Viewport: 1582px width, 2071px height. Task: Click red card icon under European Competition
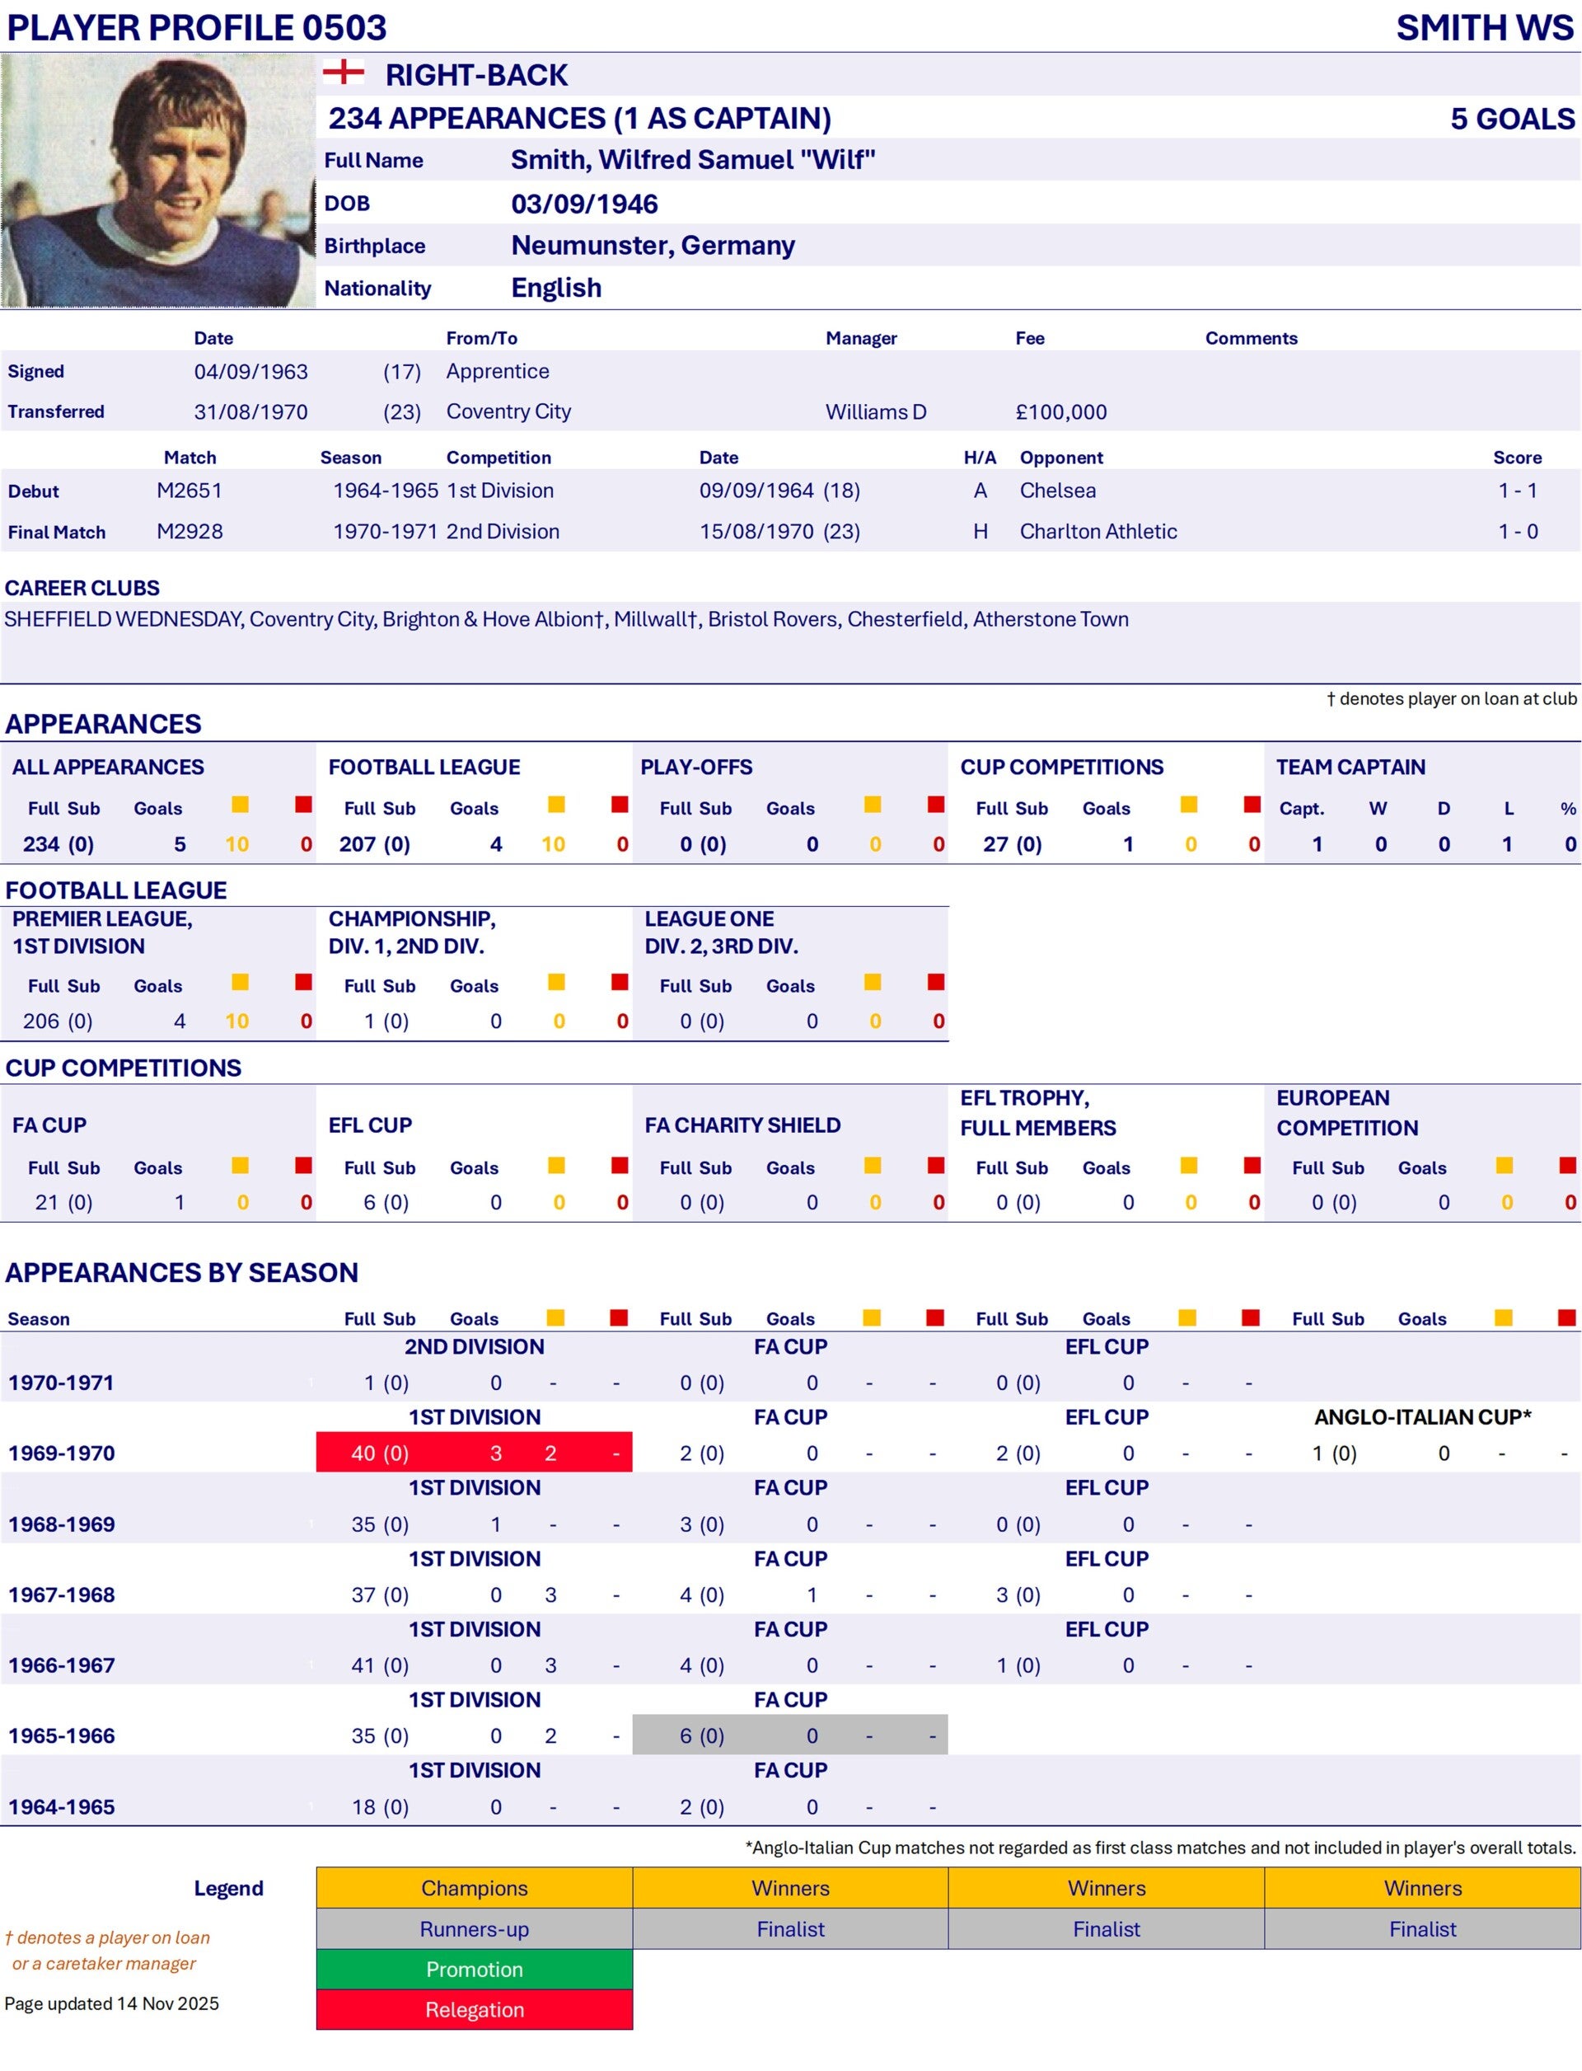(1568, 1166)
